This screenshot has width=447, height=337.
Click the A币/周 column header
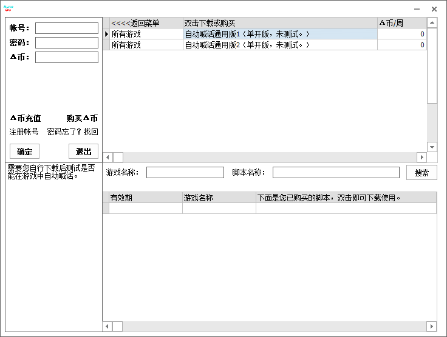pos(402,23)
